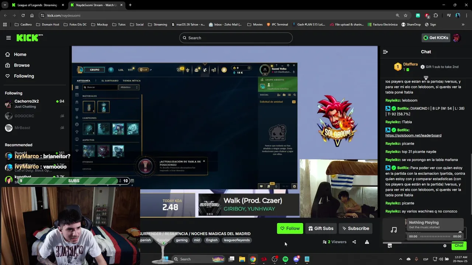The width and height of the screenshot is (472, 265).
Task: Click the gaming tag
Action: (x=181, y=240)
